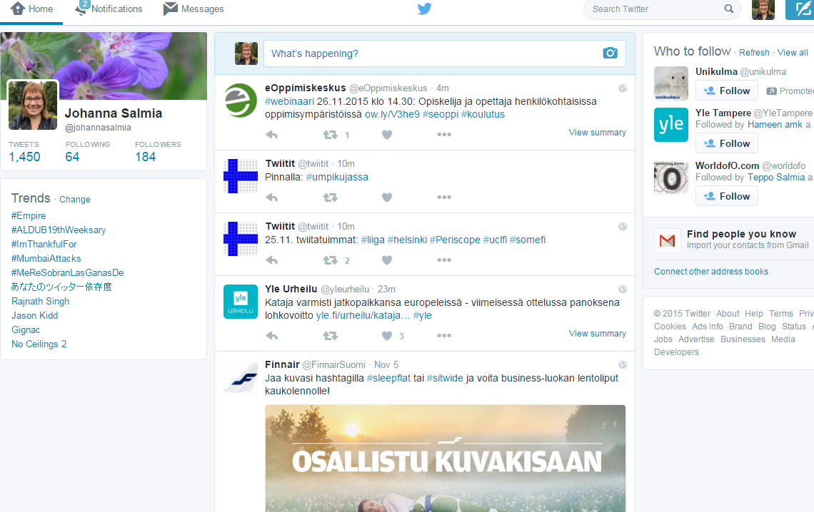Click the Following count 64
This screenshot has width=814, height=512.
(72, 156)
